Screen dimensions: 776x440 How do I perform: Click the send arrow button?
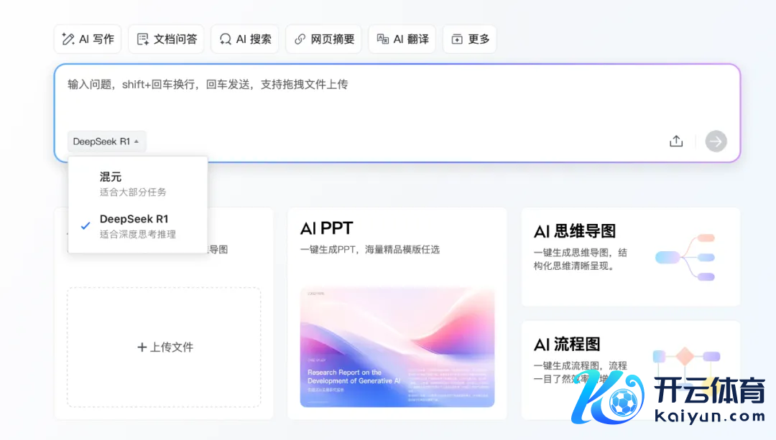coord(716,141)
